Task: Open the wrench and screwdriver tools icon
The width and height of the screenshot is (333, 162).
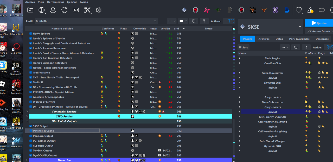Action: pos(87,10)
